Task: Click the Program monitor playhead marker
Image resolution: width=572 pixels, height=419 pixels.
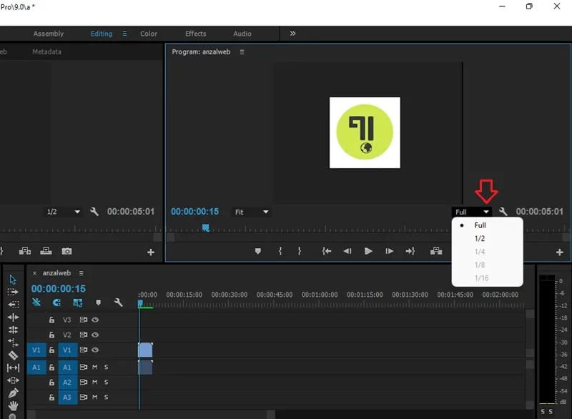Action: click(206, 228)
